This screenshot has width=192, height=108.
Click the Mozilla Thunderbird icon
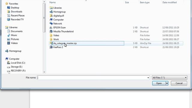tap(51, 31)
